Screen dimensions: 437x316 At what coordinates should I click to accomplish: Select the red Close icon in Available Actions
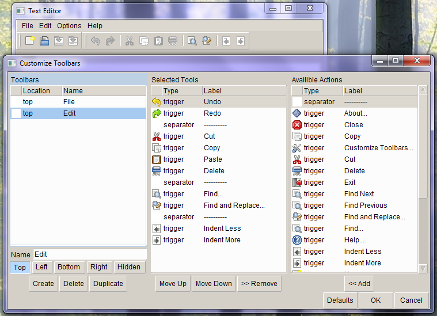[x=297, y=125]
